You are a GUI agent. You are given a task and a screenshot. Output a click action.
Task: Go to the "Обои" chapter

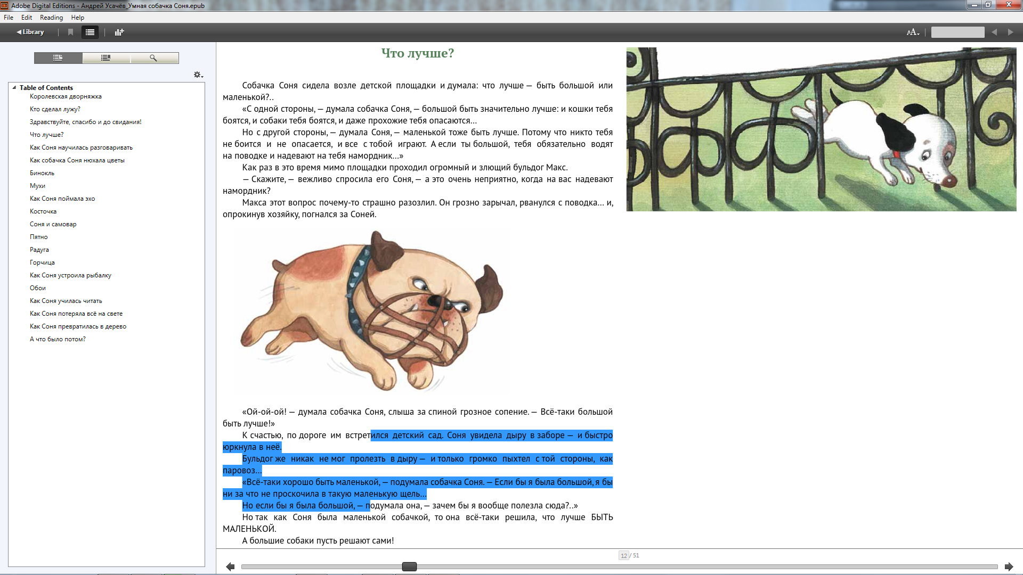click(38, 288)
